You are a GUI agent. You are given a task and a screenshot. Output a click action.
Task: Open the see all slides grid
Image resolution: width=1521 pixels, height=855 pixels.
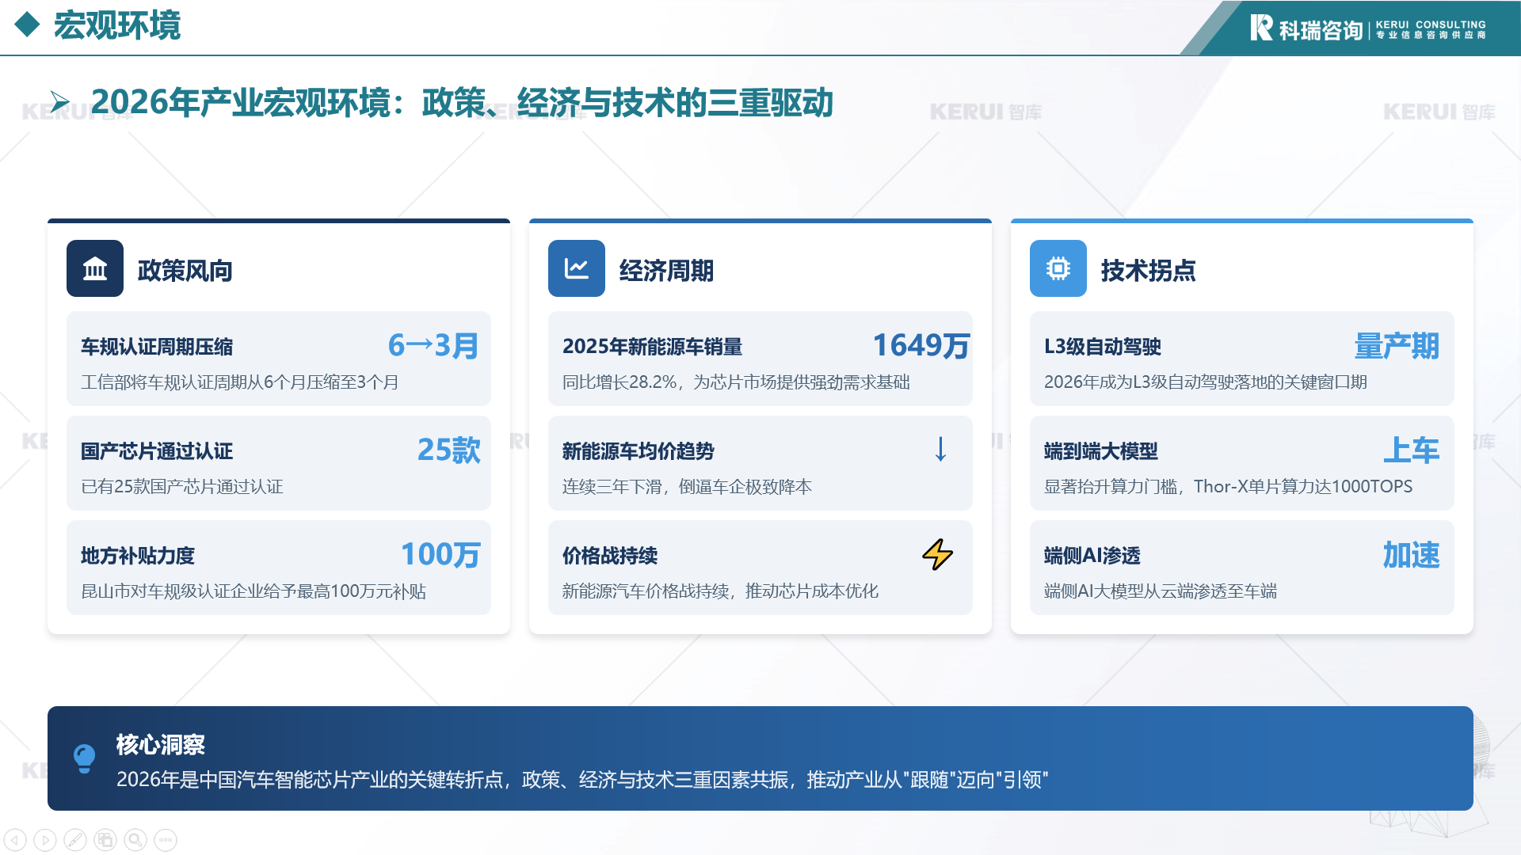105,840
